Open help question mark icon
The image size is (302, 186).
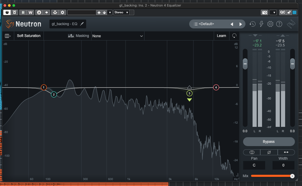(279, 24)
